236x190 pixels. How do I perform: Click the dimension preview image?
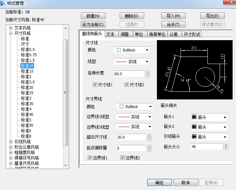pos(194,69)
